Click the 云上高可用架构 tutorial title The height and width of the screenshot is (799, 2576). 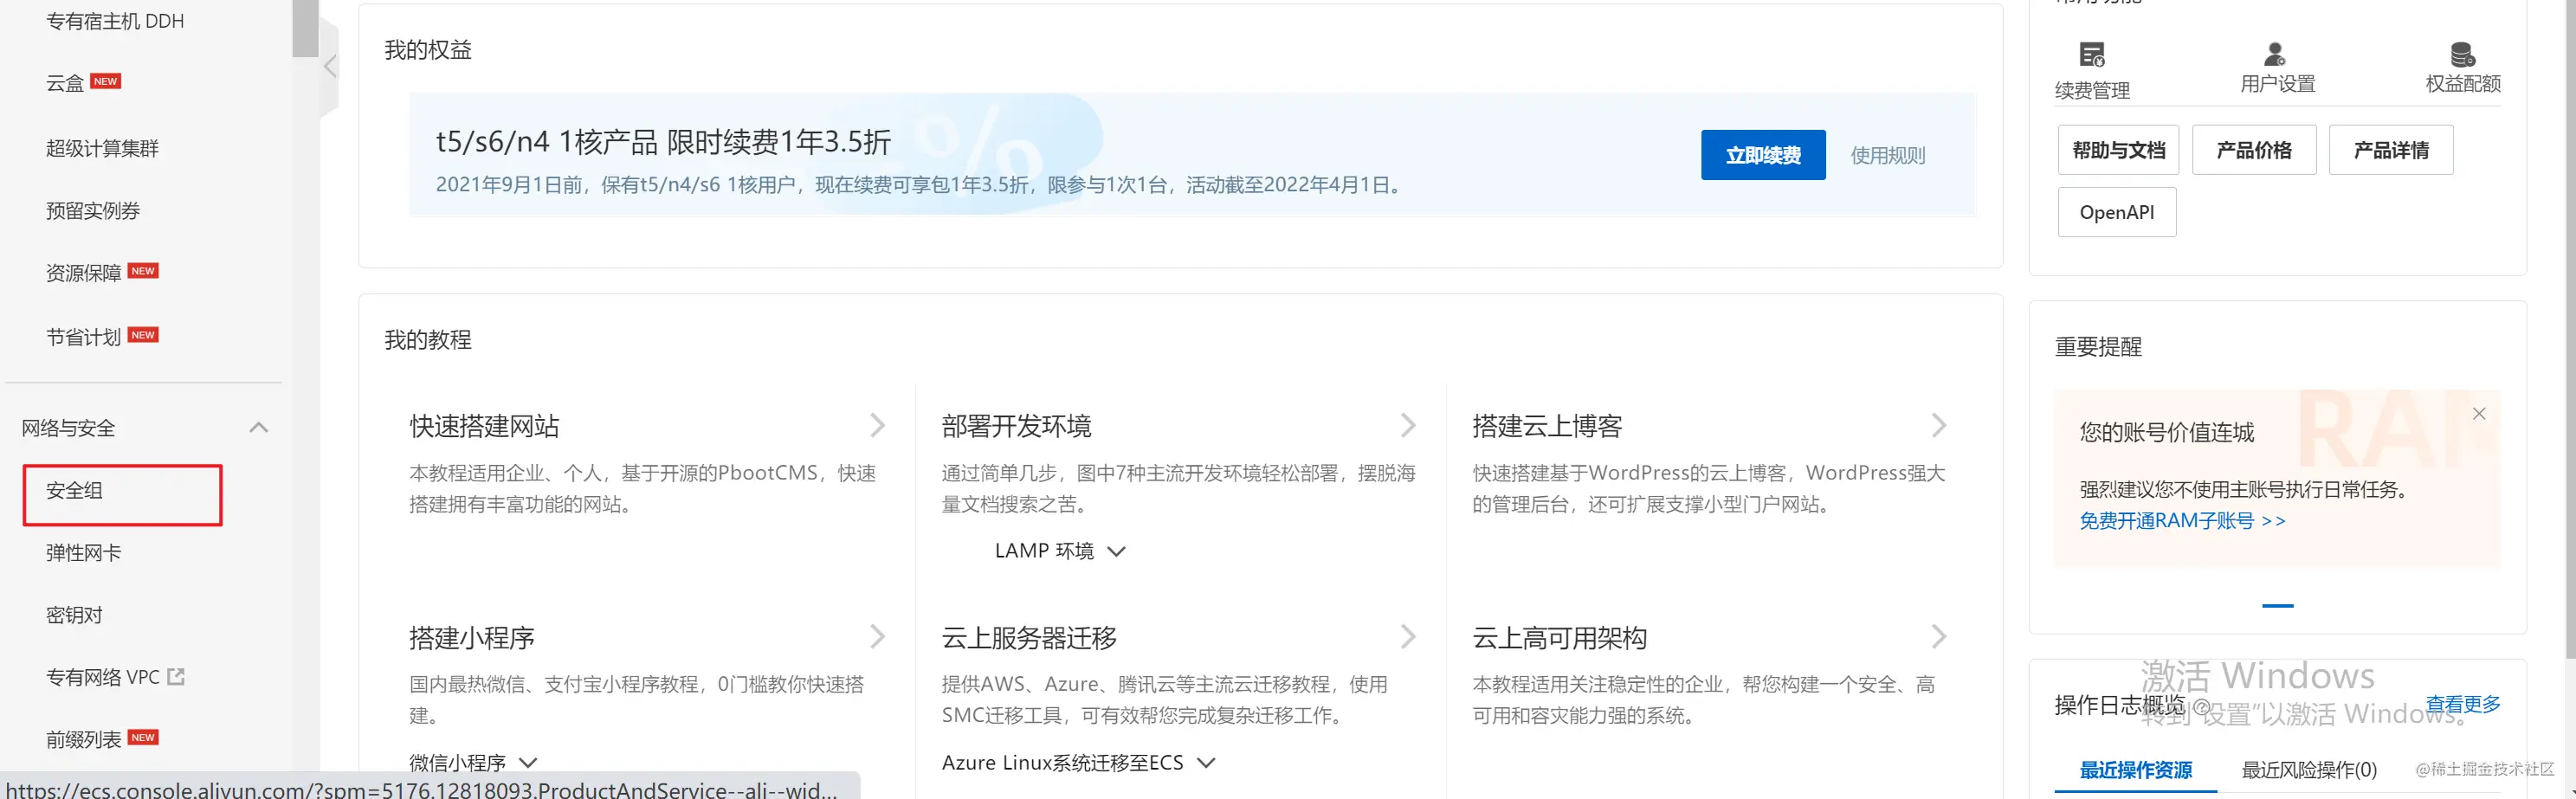[x=1559, y=638]
